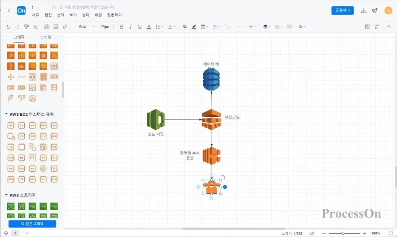This screenshot has width=397, height=237.
Task: Open the line dash style dropdown
Action: click(x=216, y=27)
